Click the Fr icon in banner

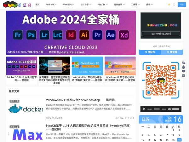point(18,35)
